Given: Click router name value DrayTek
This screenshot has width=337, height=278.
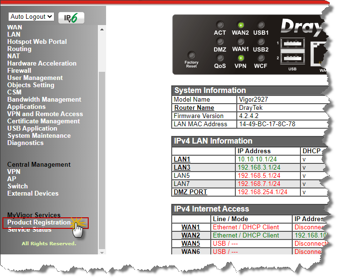Looking at the screenshot, I should click(x=251, y=107).
